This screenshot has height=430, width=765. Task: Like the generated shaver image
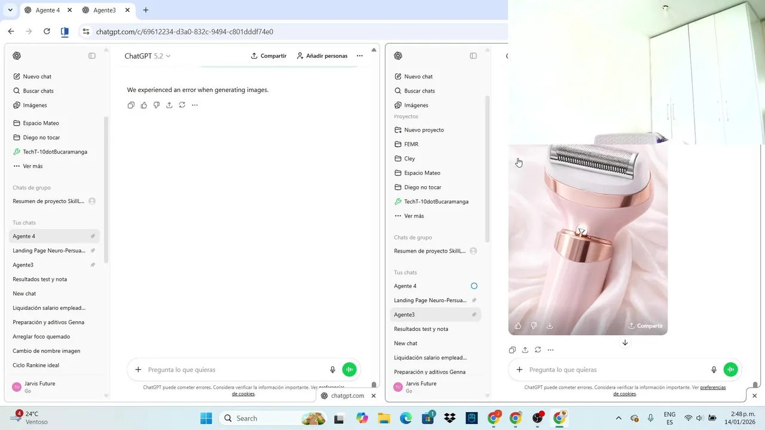point(518,325)
